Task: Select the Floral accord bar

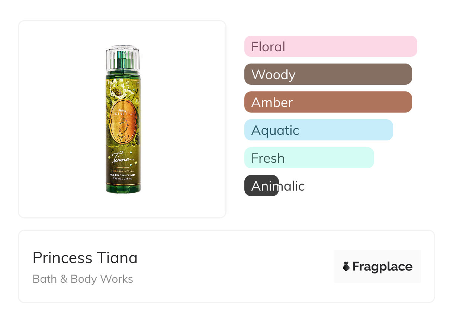Action: pos(331,46)
